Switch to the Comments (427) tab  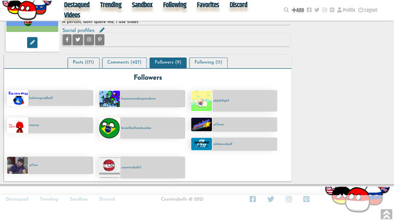(124, 63)
